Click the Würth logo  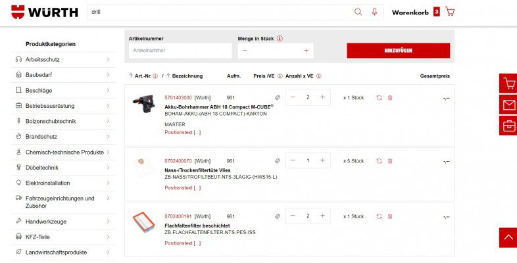(45, 12)
